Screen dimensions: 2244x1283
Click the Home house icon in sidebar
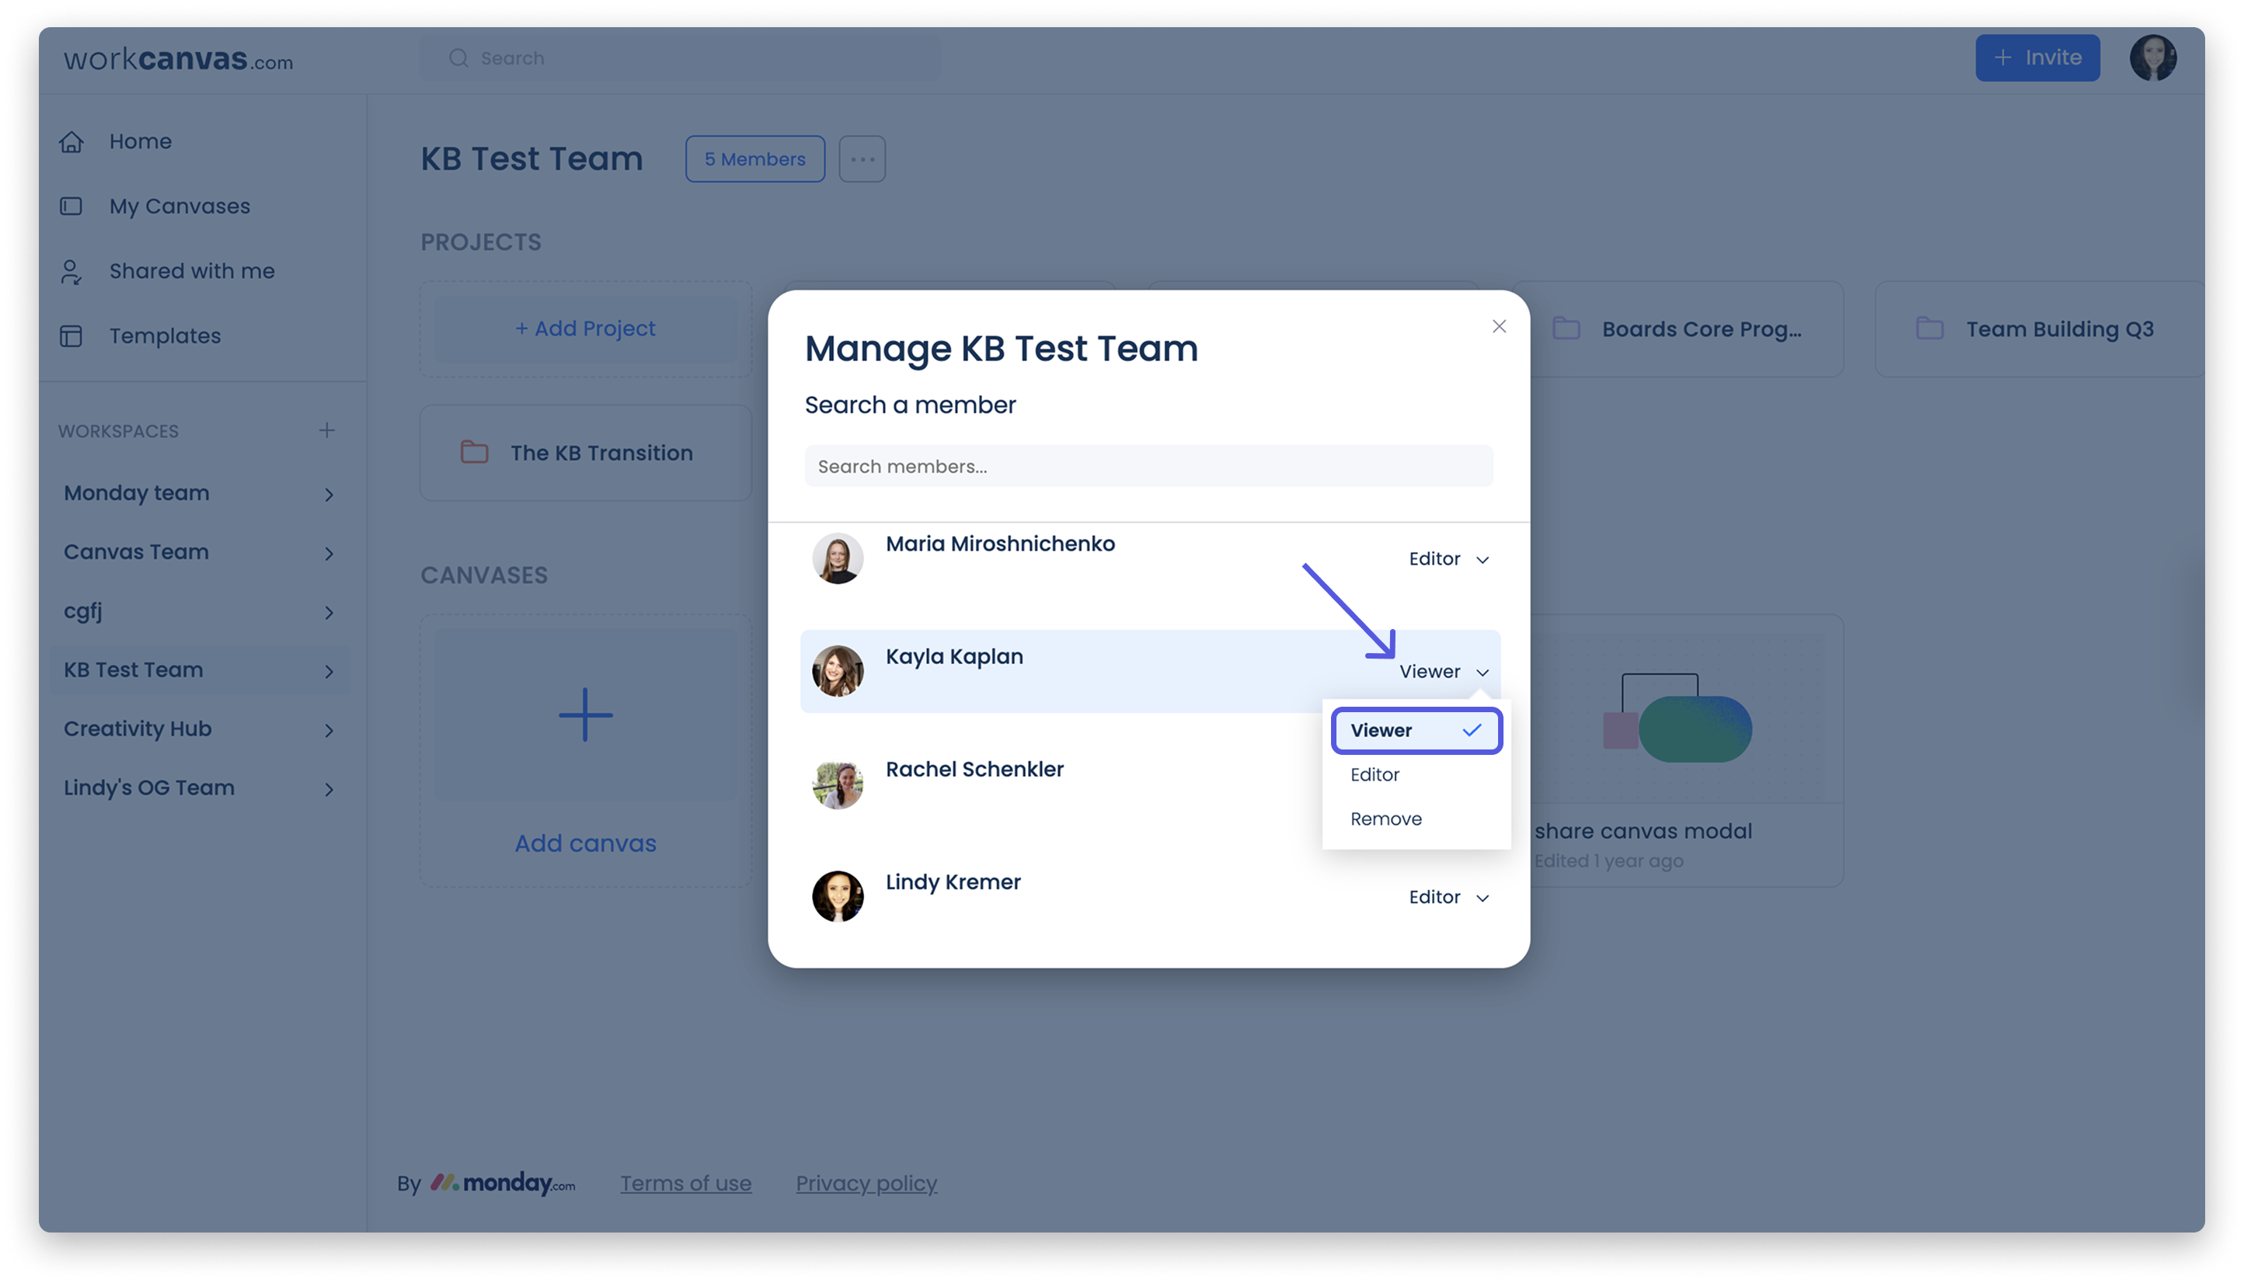pos(71,141)
